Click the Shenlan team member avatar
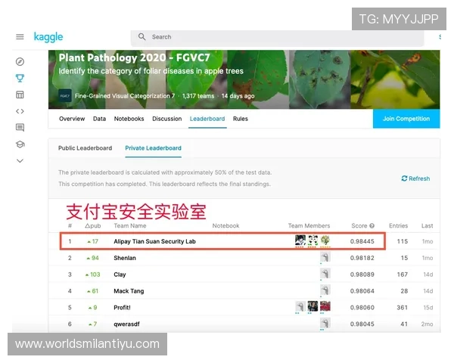The width and height of the screenshot is (454, 363). [x=325, y=257]
